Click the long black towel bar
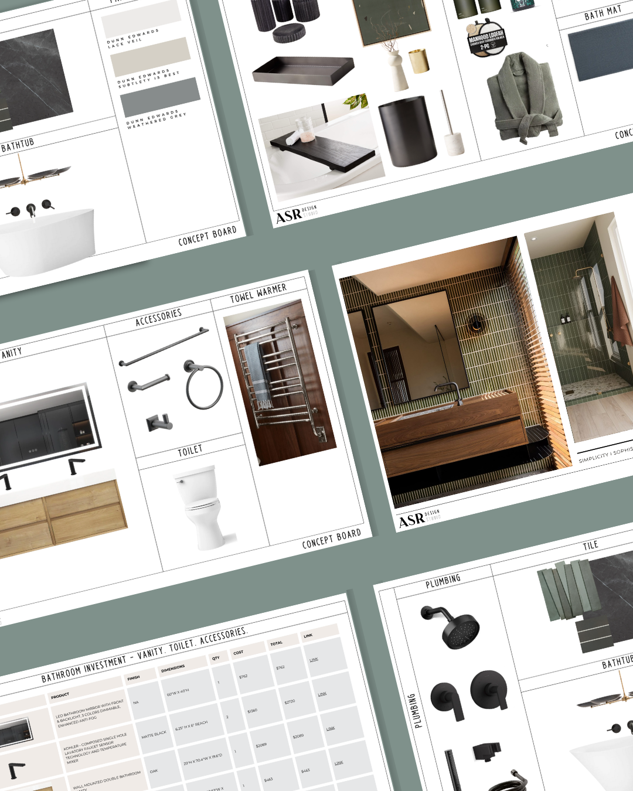 coord(164,347)
